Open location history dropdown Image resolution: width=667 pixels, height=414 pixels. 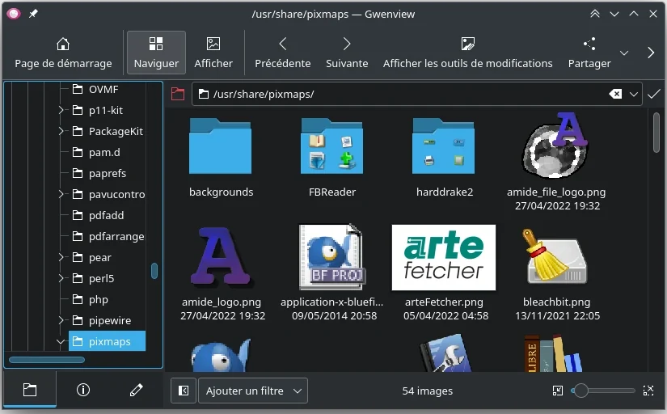tap(633, 94)
